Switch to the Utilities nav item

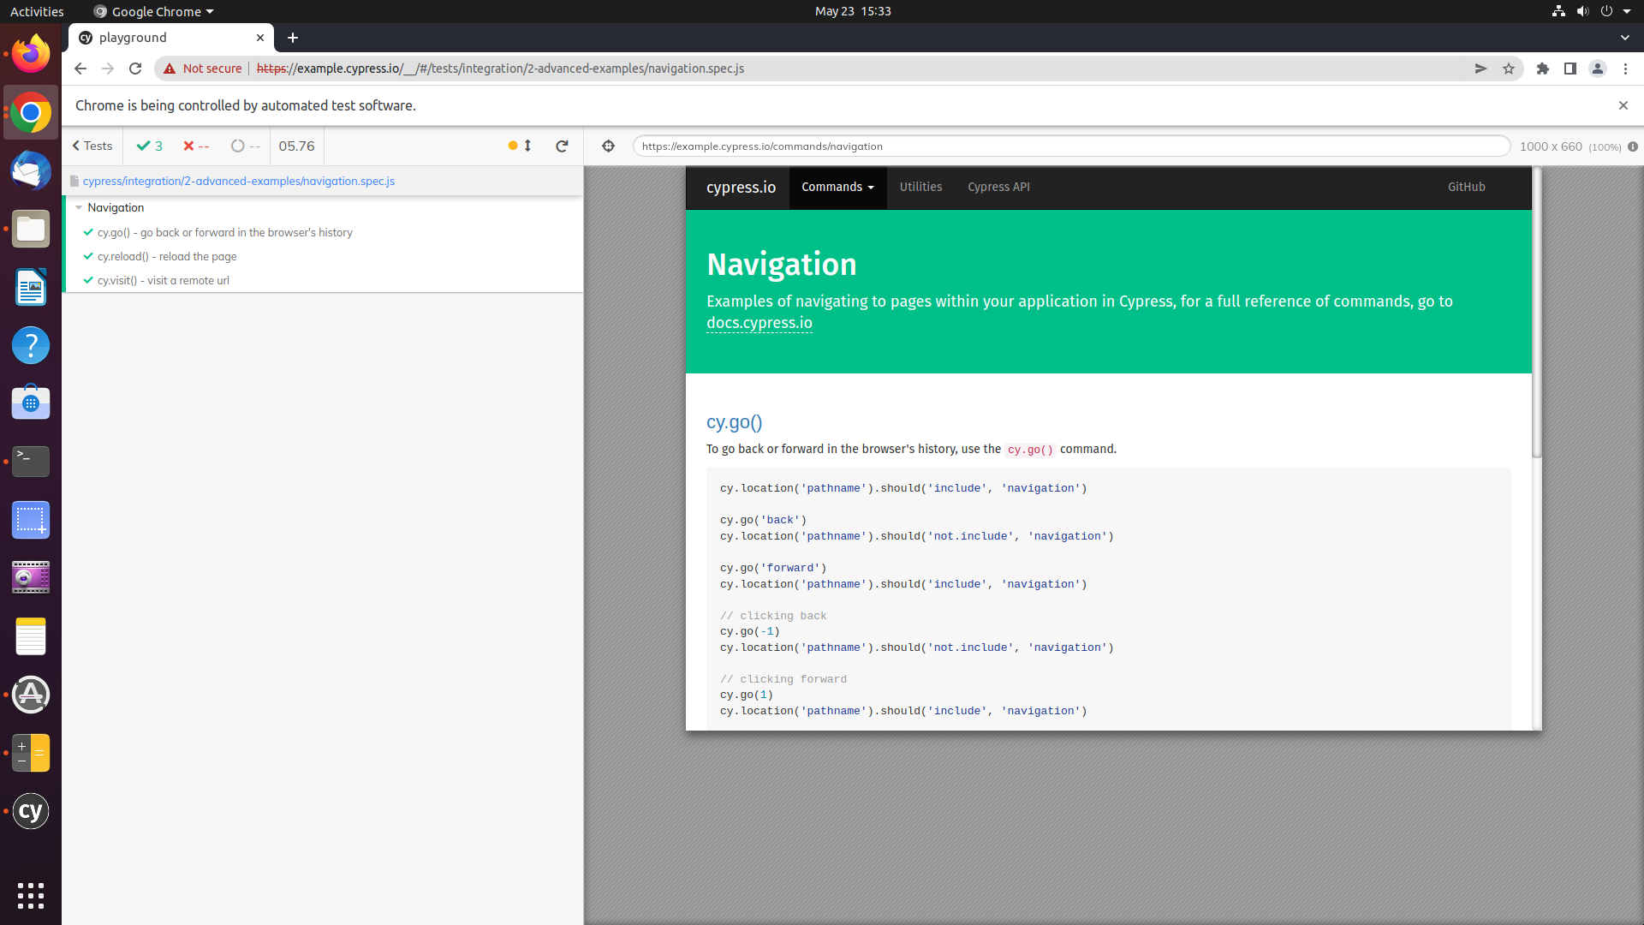[x=920, y=188]
